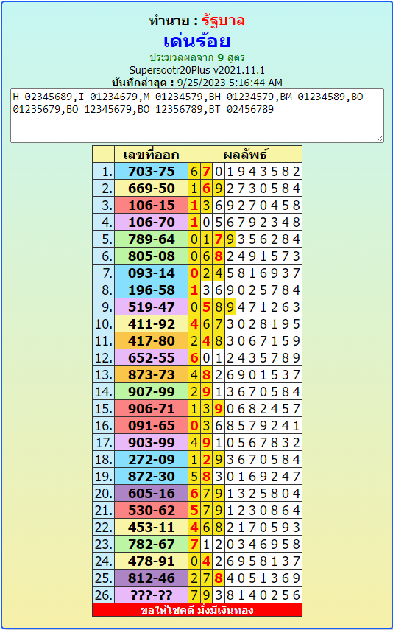The height and width of the screenshot is (630, 393).
Task: Select drawn number 669-50 in row 2
Action: (x=152, y=189)
